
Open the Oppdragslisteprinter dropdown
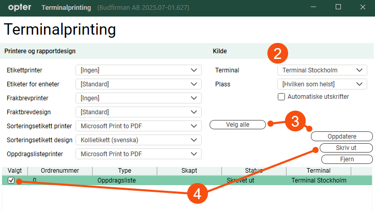(x=138, y=154)
